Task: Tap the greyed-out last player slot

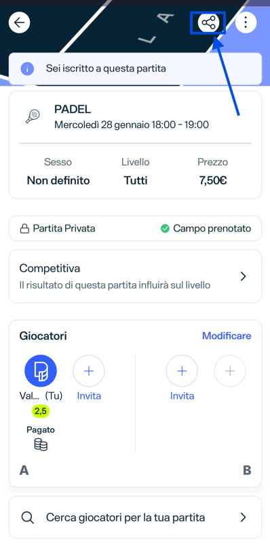Action: click(x=230, y=371)
